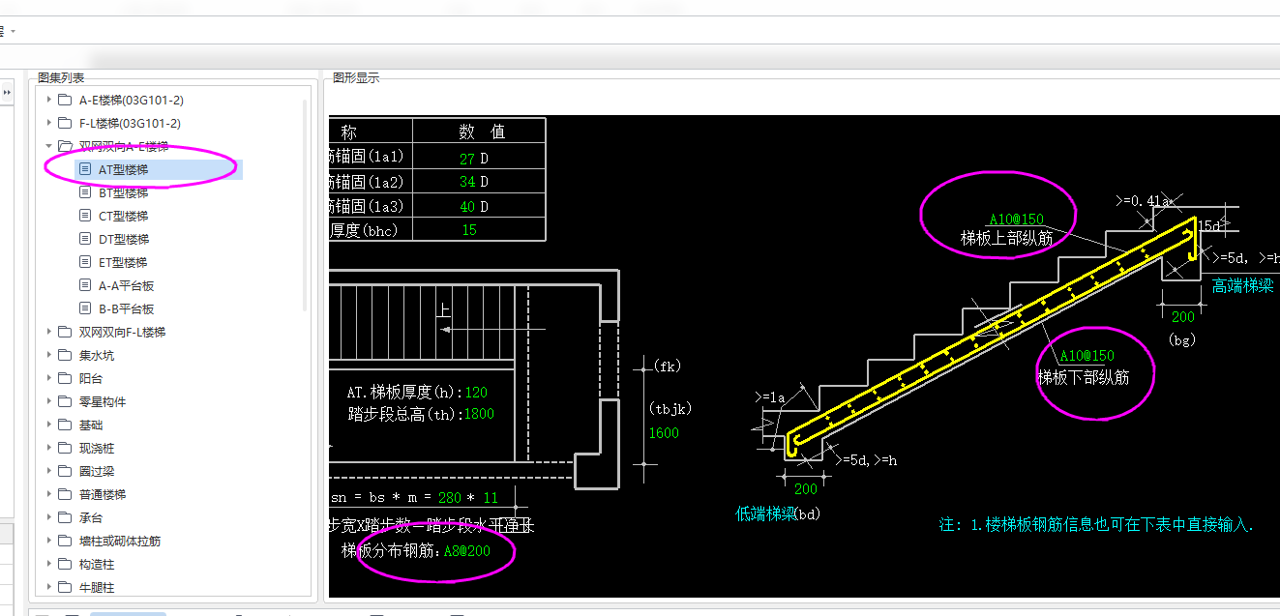
Task: Click the la2 anchorage value 34
Action: click(x=467, y=182)
